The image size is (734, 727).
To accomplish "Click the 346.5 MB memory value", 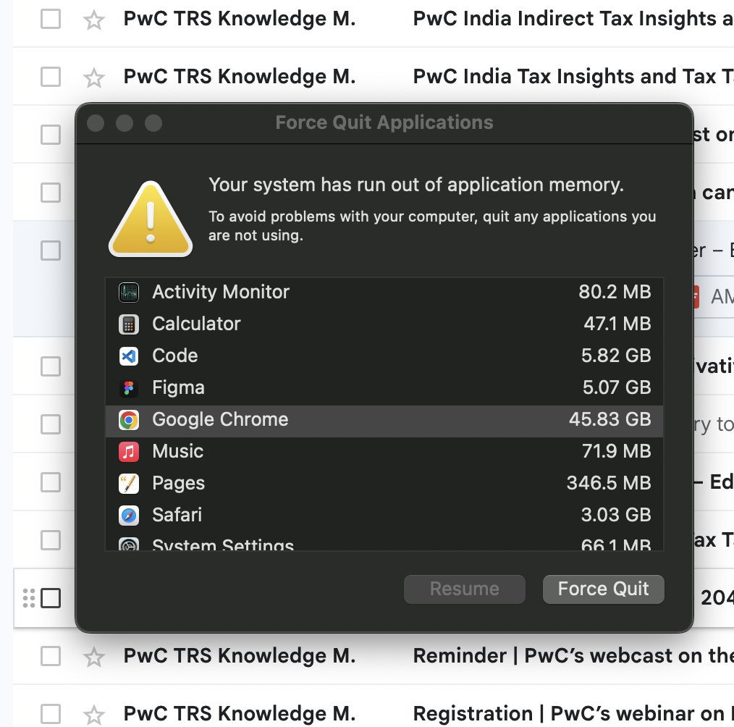I will (609, 484).
